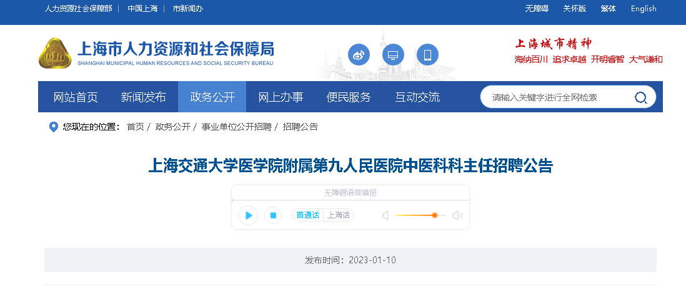
Task: Open 网站首页 menu
Action: pyautogui.click(x=76, y=97)
